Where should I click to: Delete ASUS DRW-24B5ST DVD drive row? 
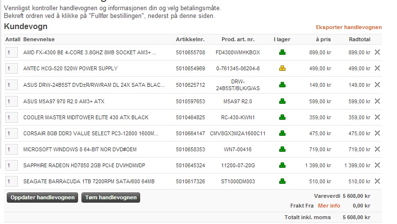pyautogui.click(x=377, y=84)
